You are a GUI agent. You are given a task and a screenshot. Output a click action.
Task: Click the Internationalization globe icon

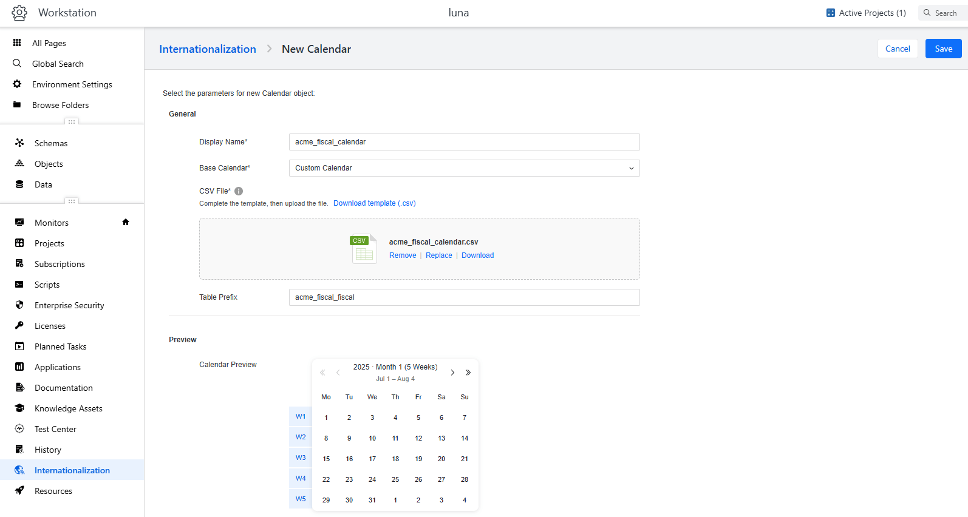pyautogui.click(x=19, y=470)
